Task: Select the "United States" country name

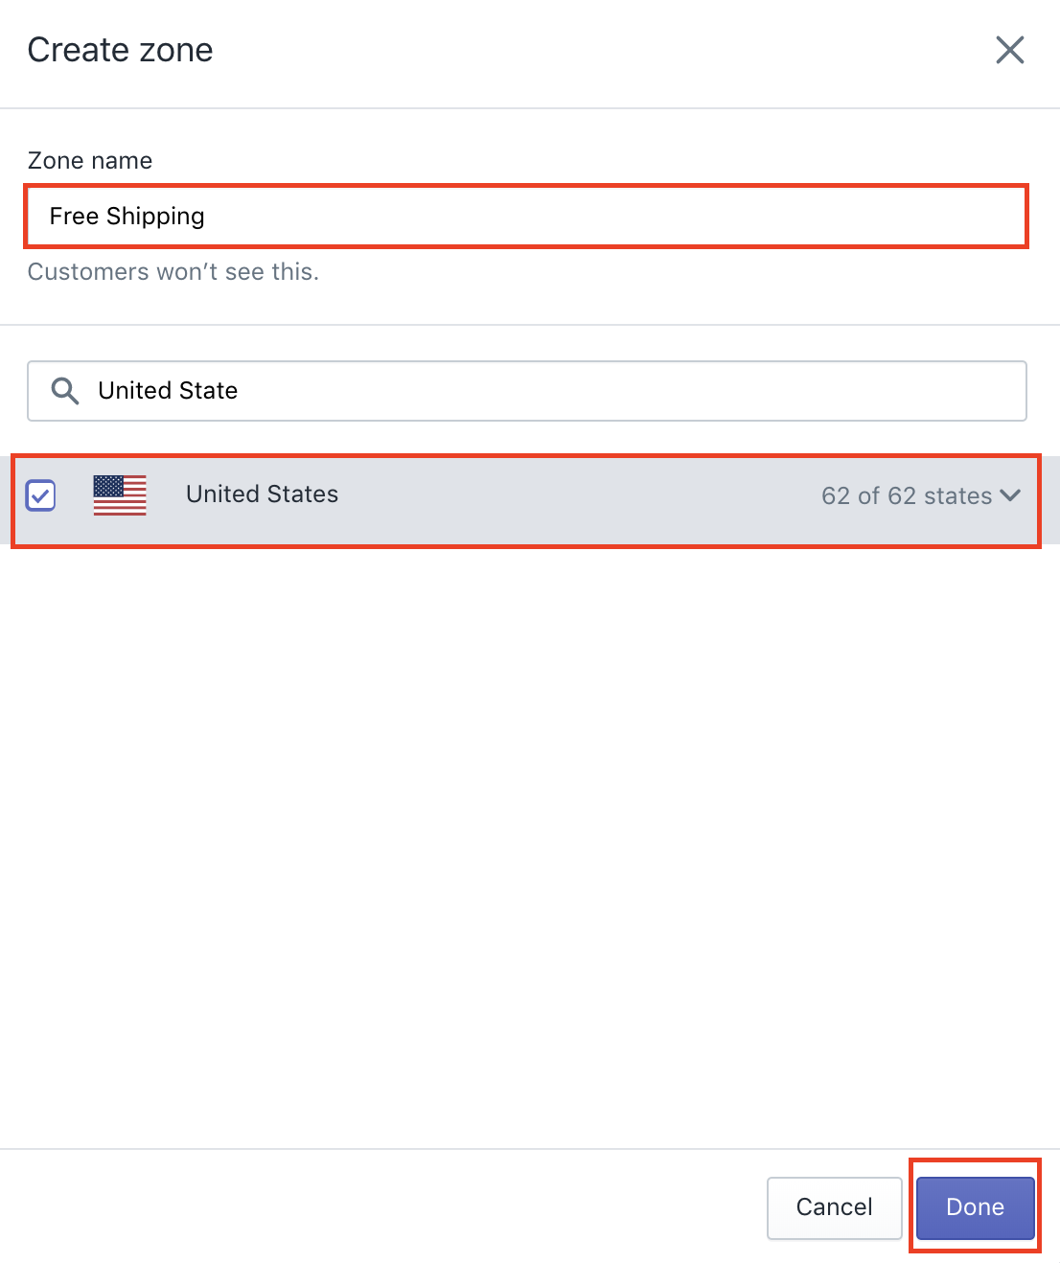Action: (x=262, y=494)
